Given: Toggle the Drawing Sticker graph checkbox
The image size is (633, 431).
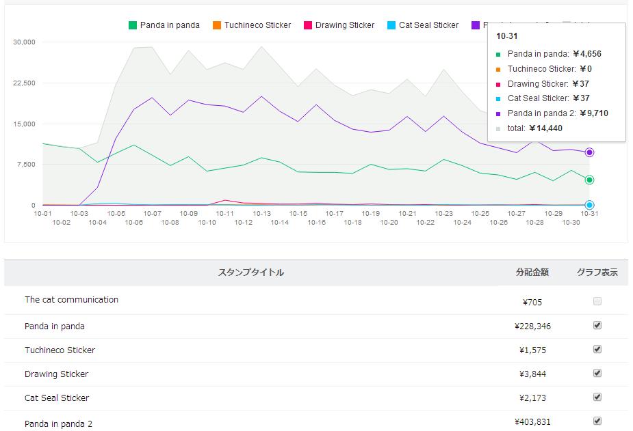Looking at the screenshot, I should point(597,373).
